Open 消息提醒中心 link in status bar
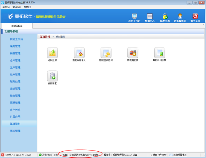This screenshot has height=158, width=206. [x=180, y=155]
